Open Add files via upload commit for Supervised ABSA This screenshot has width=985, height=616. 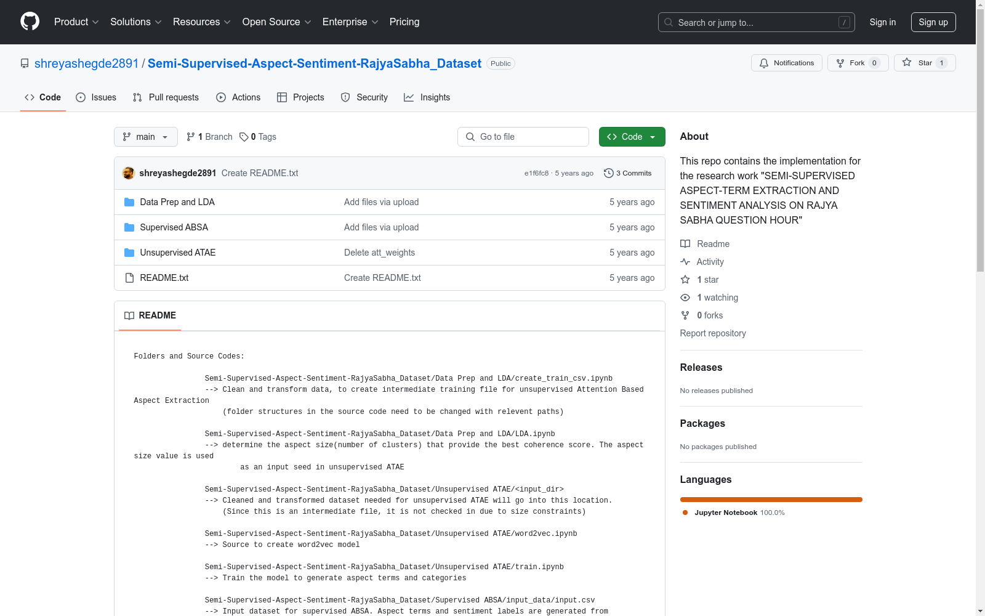pyautogui.click(x=382, y=227)
